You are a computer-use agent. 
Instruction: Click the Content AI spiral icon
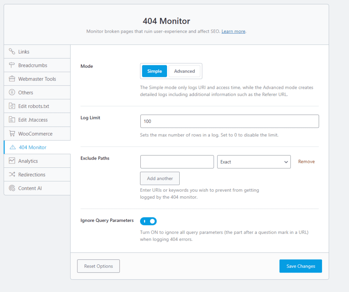coord(12,188)
